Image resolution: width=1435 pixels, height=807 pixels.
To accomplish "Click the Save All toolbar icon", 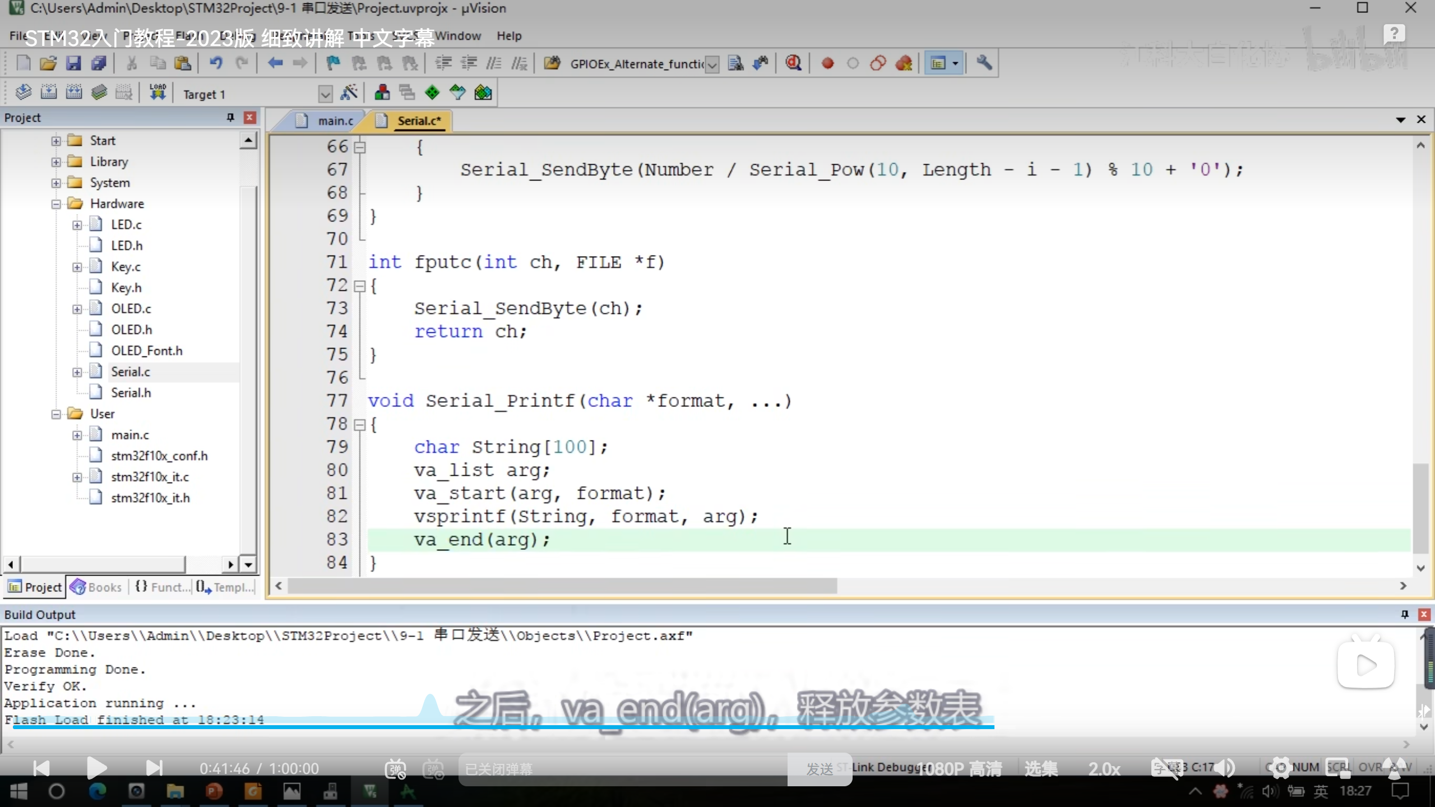I will (99, 63).
